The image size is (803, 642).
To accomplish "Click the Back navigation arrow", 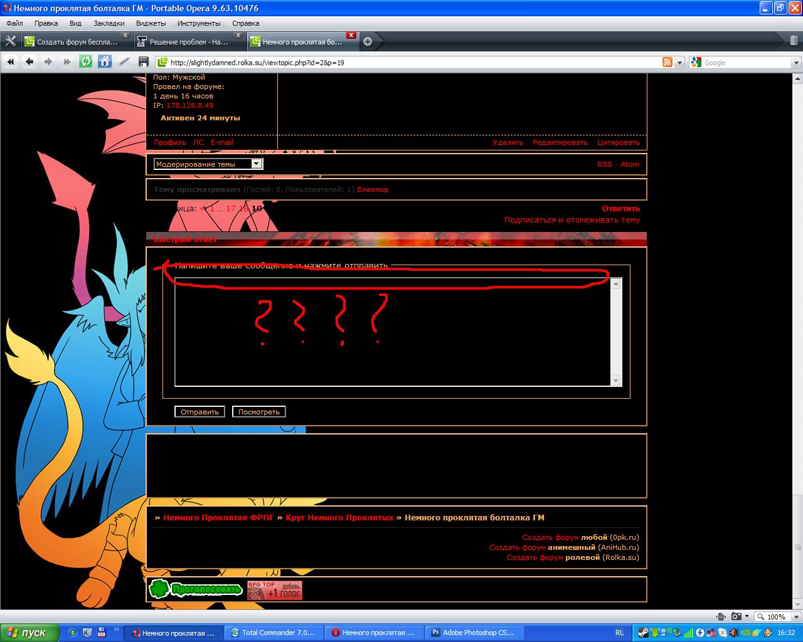I will click(29, 61).
